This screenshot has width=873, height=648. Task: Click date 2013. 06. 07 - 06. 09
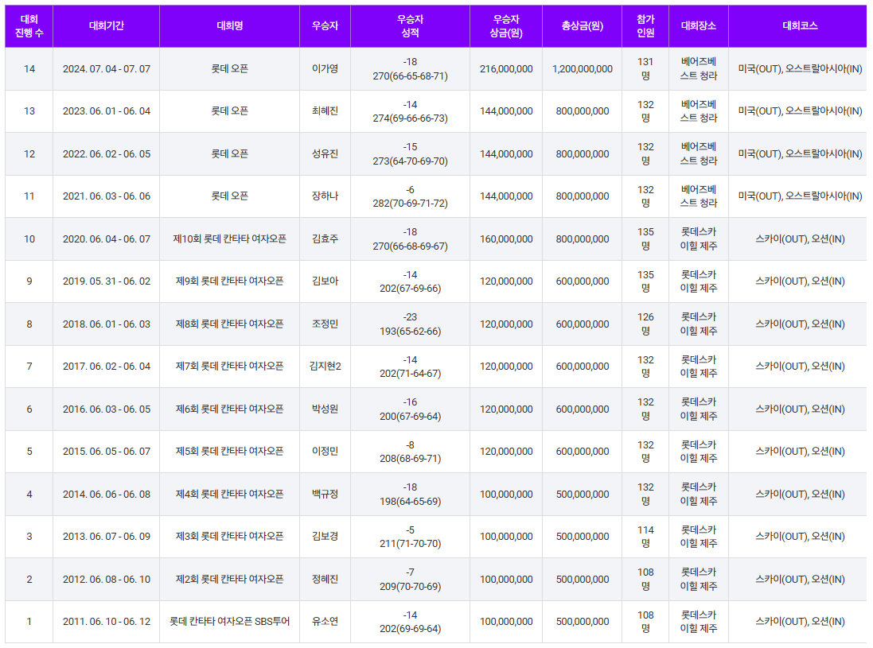pos(107,537)
